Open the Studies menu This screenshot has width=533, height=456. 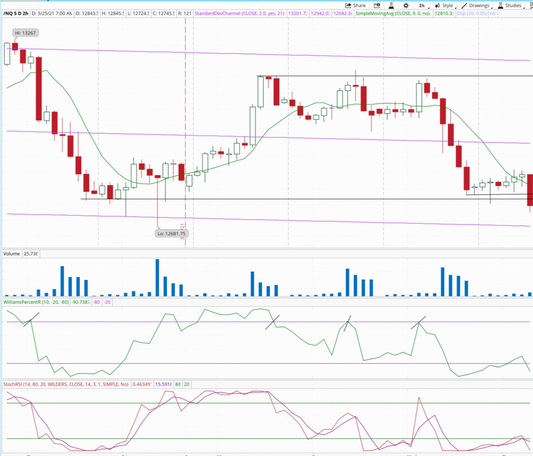tap(510, 5)
